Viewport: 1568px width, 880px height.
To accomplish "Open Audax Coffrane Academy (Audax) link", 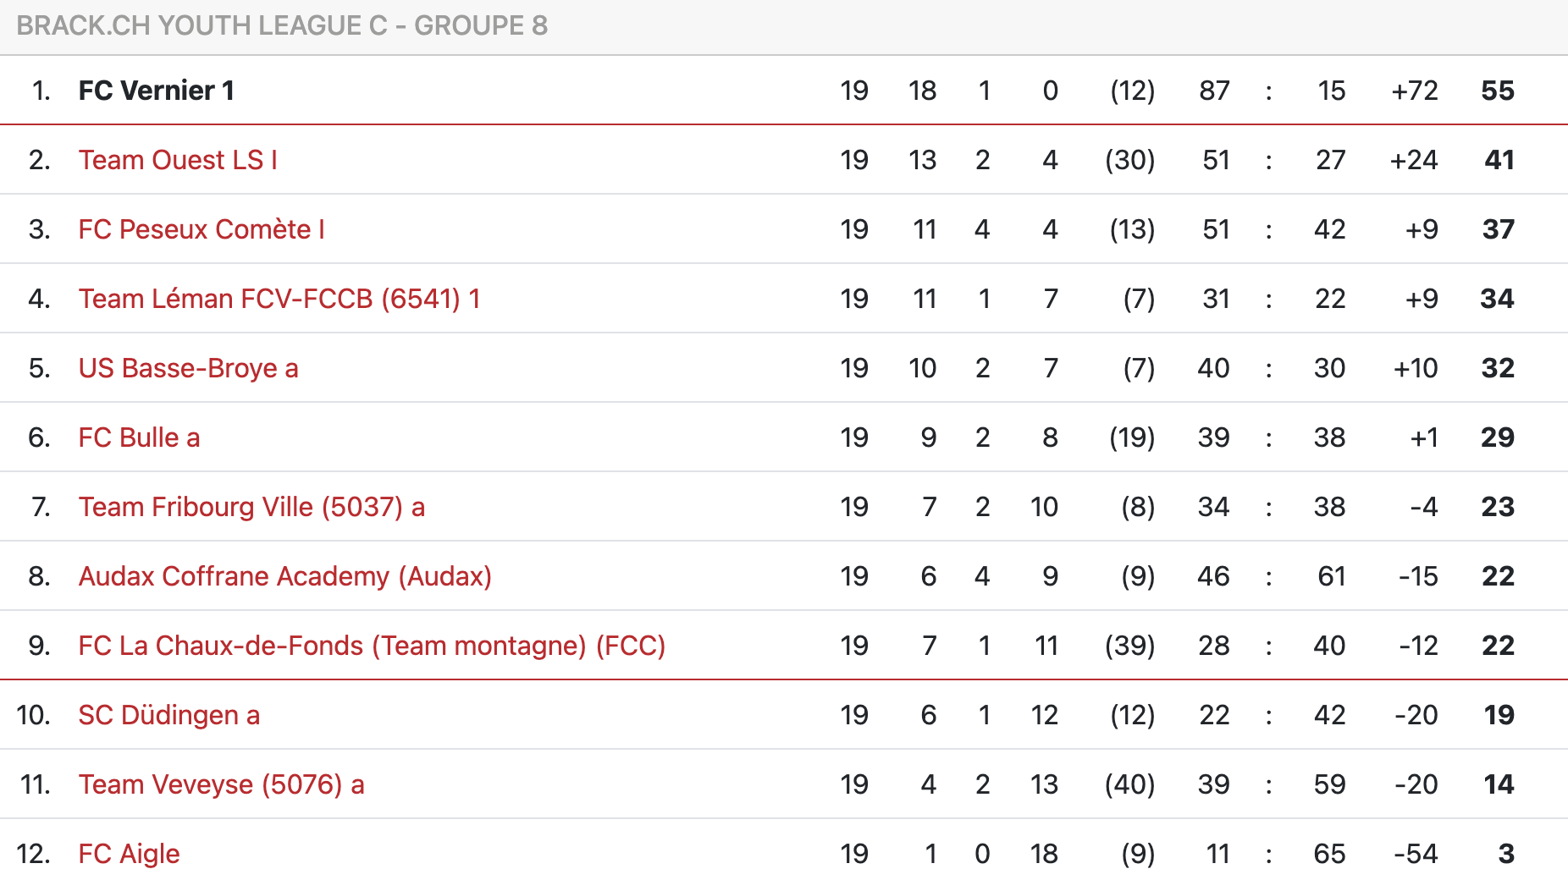I will tap(284, 576).
